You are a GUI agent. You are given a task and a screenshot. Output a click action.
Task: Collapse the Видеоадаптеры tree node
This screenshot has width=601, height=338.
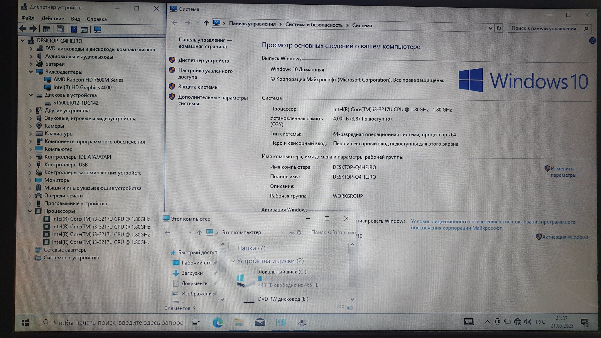pyautogui.click(x=31, y=72)
